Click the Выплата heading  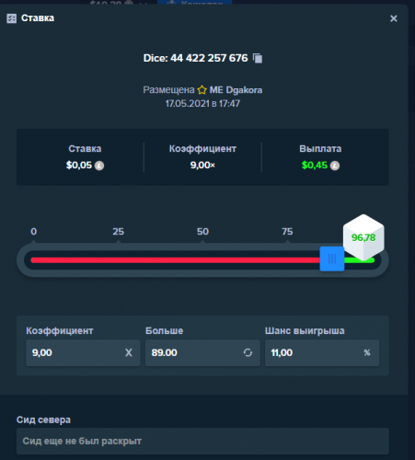tap(320, 149)
